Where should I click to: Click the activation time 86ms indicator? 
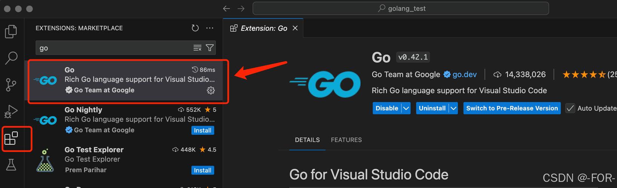[203, 70]
